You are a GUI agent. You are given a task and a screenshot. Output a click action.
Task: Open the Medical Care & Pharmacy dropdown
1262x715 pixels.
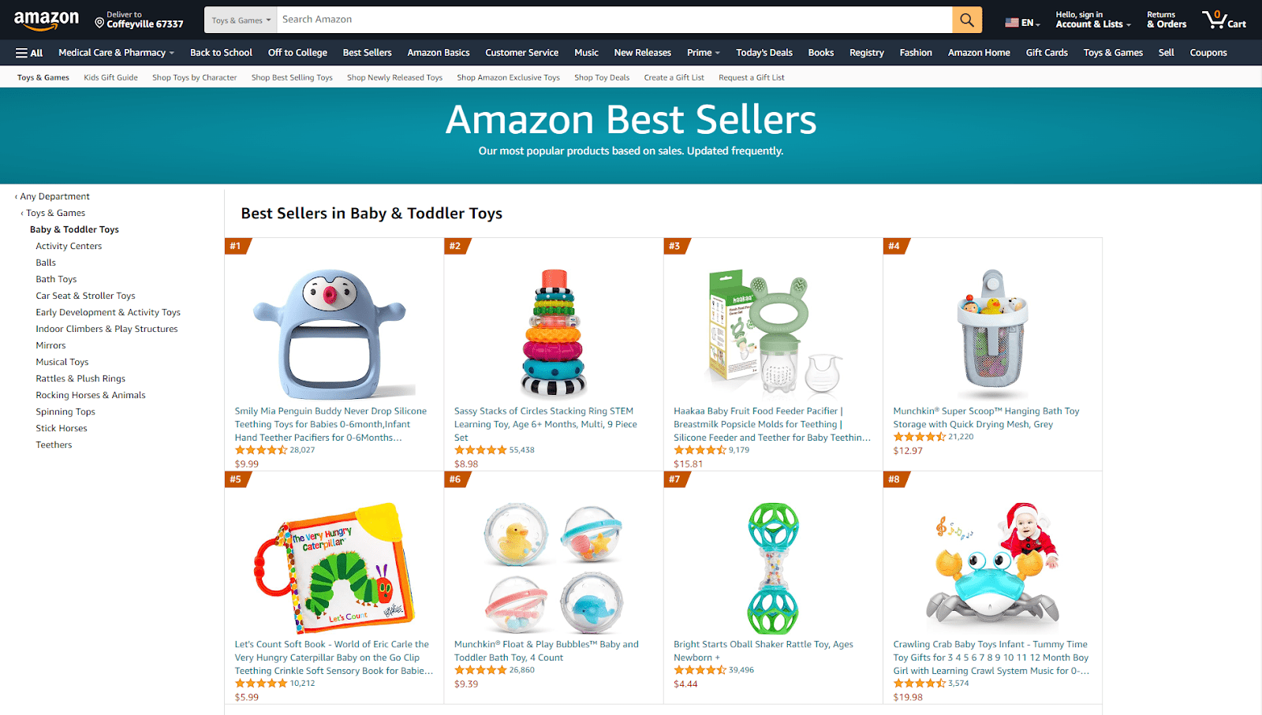pos(116,53)
